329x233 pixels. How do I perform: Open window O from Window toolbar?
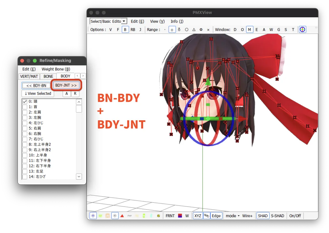point(242,30)
